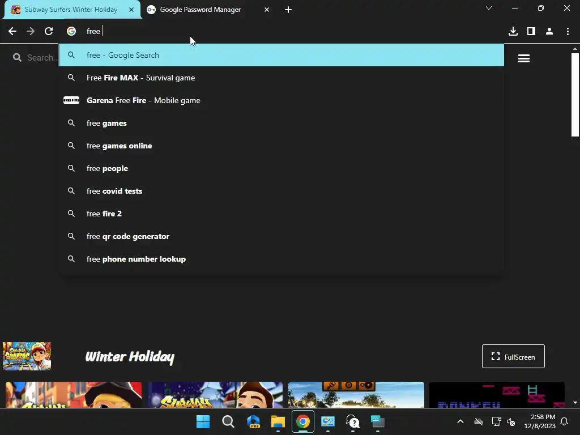Click the muted volume tray icon
The width and height of the screenshot is (580, 435).
pyautogui.click(x=511, y=421)
